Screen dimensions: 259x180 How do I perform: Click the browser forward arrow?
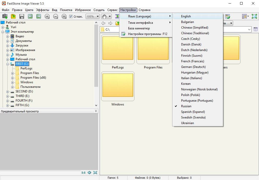pos(110,23)
